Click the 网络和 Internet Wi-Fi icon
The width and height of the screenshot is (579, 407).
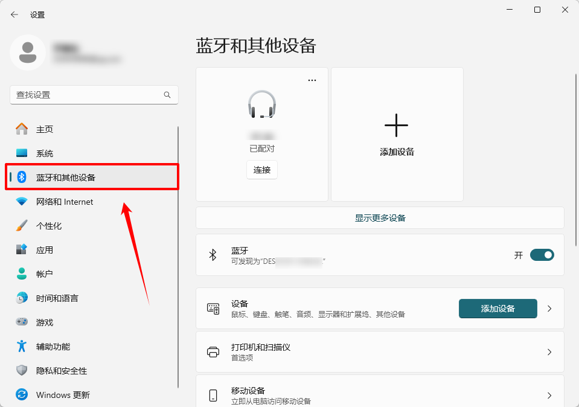(x=22, y=202)
